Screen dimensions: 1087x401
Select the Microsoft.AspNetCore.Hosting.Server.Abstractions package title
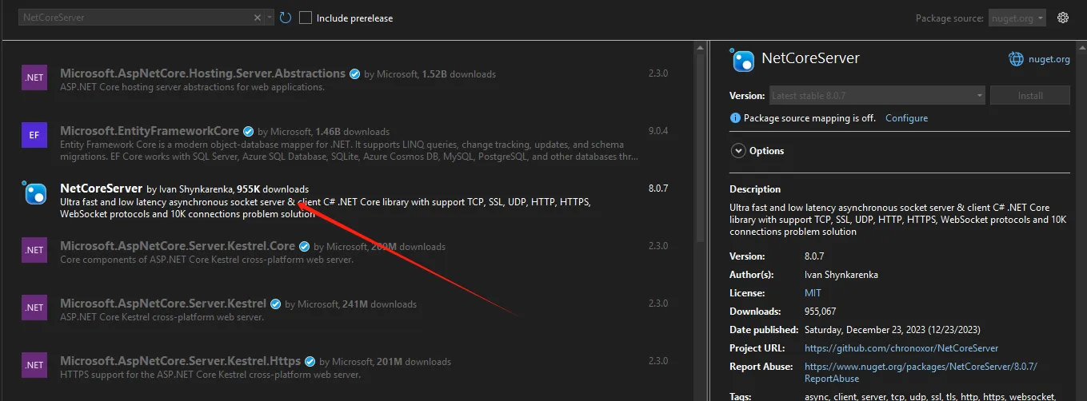[202, 73]
